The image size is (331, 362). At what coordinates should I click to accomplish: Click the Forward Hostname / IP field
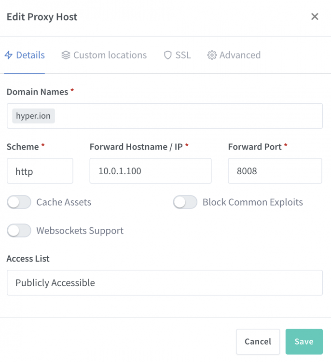151,171
